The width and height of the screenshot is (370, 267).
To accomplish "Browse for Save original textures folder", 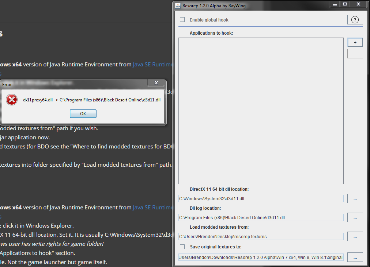I will pos(355,257).
